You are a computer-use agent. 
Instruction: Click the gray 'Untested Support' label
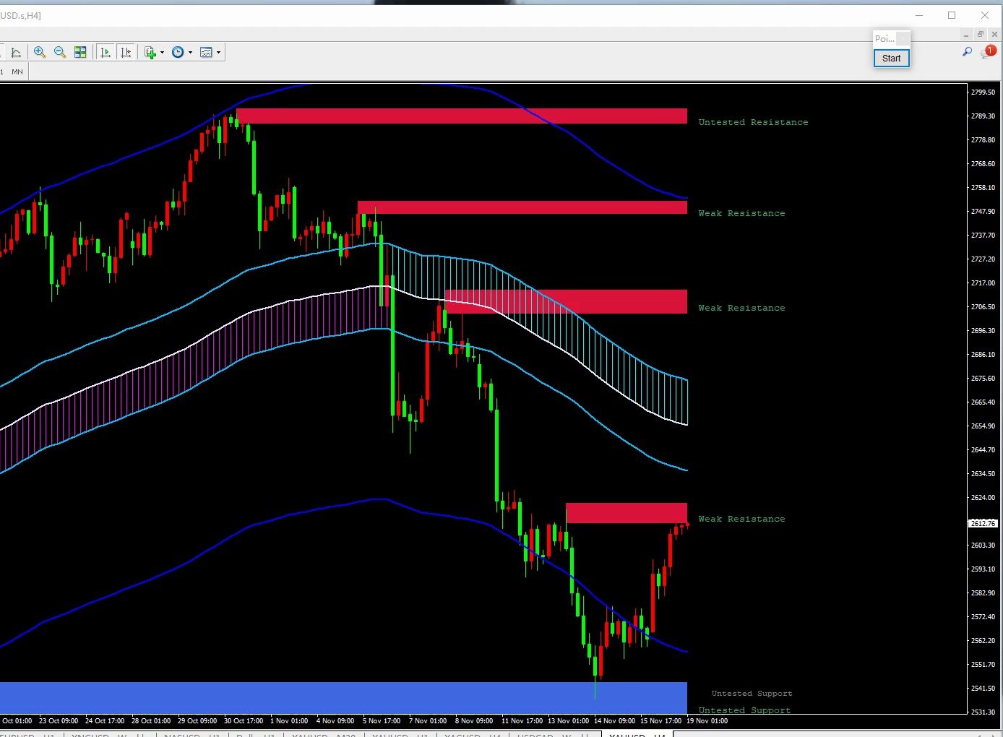click(x=752, y=694)
